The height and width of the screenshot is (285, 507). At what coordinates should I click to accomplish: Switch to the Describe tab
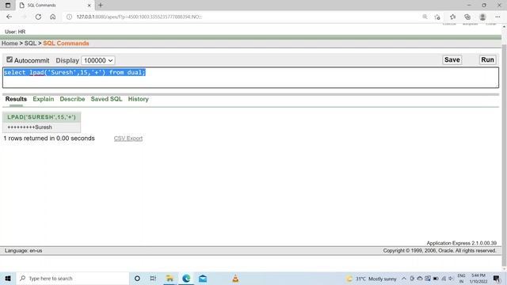[x=72, y=99]
